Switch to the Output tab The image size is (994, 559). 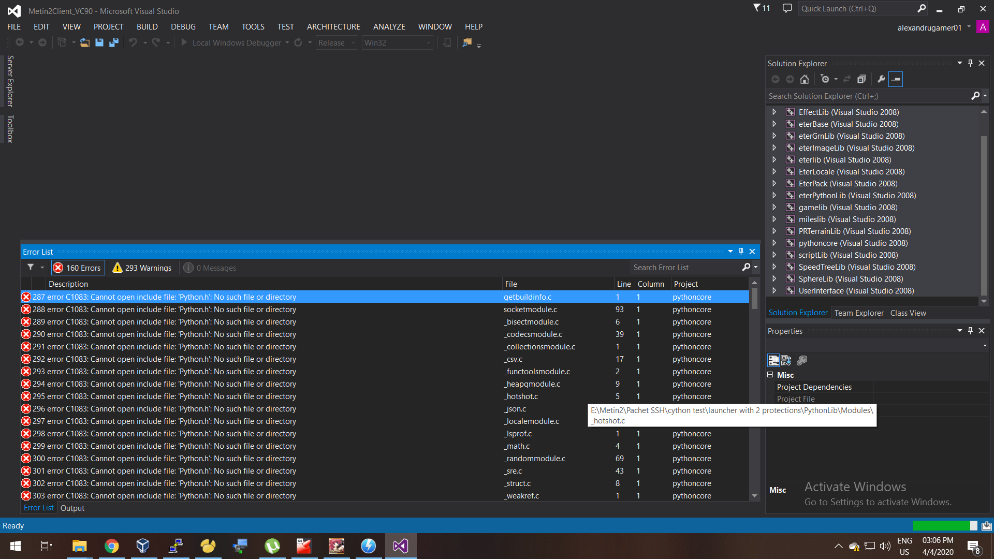(72, 508)
